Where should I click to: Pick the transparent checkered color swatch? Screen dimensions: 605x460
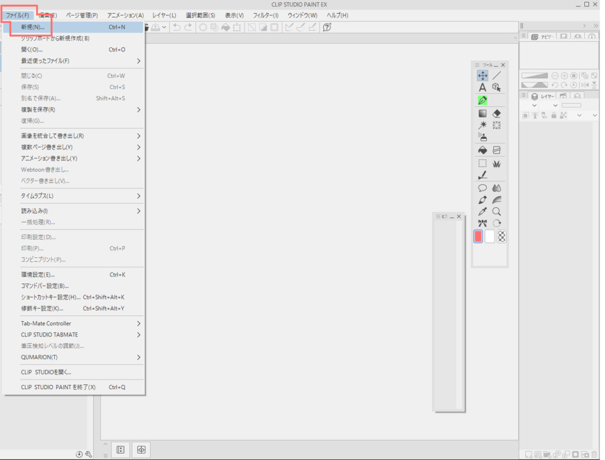501,236
